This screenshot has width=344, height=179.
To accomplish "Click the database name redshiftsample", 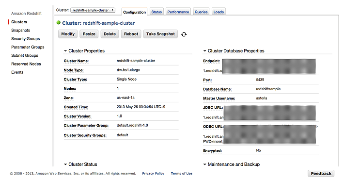I will pyautogui.click(x=268, y=89).
